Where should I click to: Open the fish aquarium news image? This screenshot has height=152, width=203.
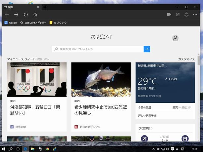coord(101,80)
